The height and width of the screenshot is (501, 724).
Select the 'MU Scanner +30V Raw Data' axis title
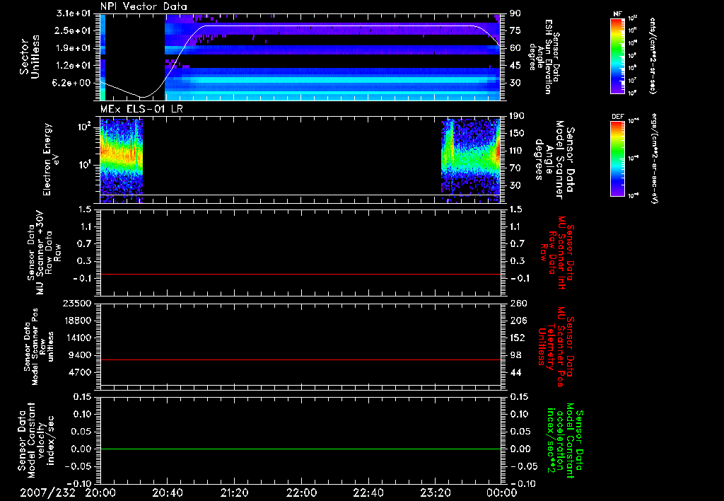[x=45, y=253]
